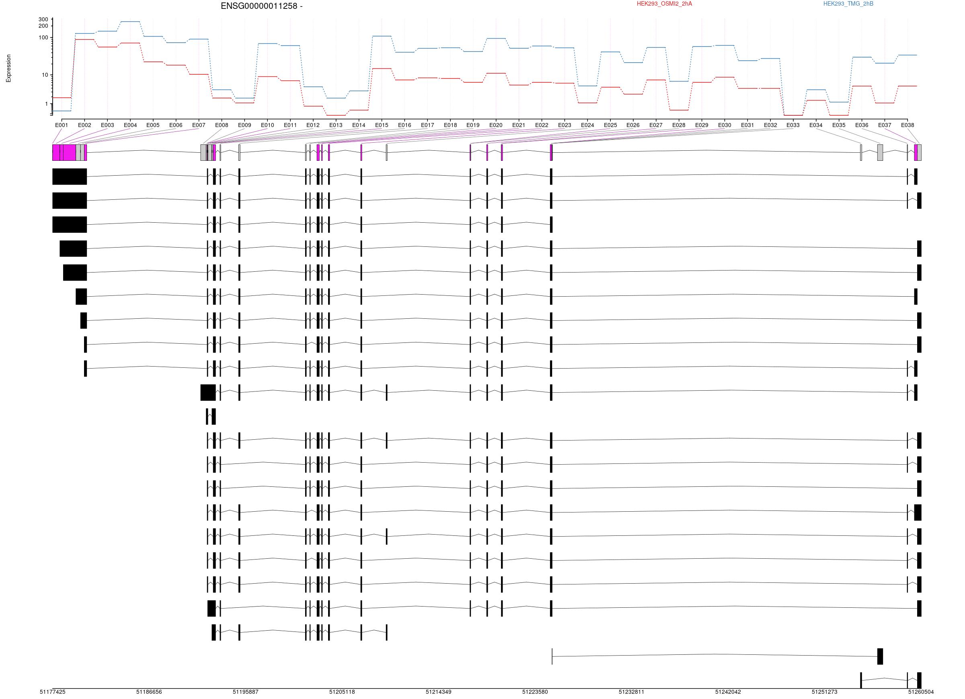Click exon label E004

tap(130, 125)
